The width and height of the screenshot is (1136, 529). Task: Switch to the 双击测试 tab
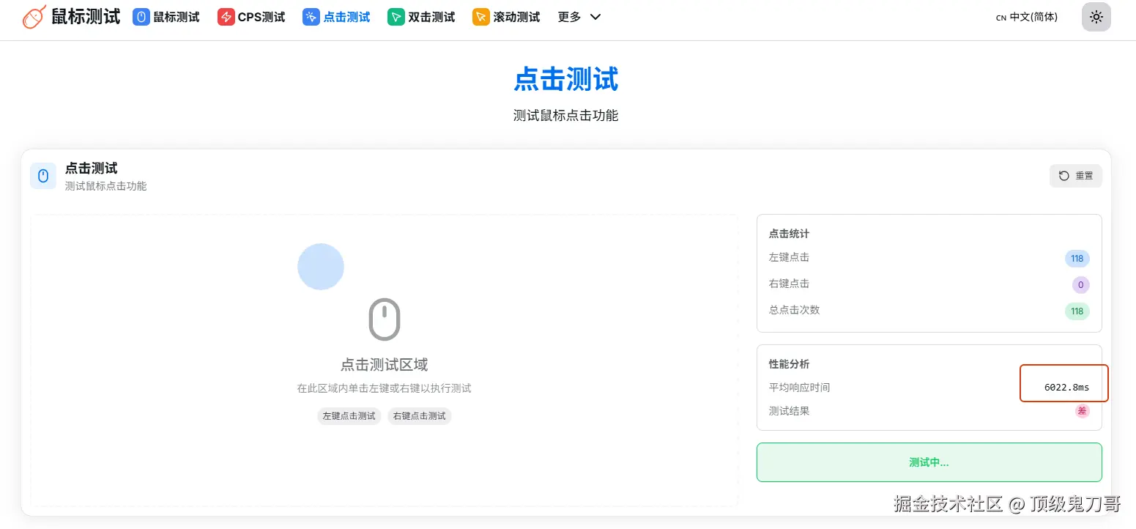tap(421, 16)
